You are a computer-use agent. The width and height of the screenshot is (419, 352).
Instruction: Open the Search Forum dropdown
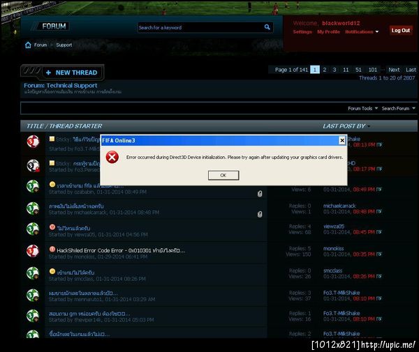click(398, 108)
